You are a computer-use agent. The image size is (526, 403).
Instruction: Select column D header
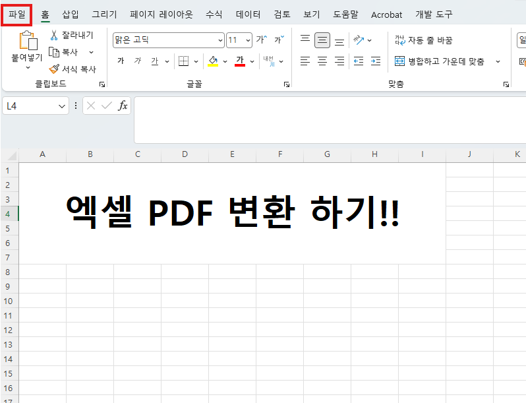tap(185, 154)
